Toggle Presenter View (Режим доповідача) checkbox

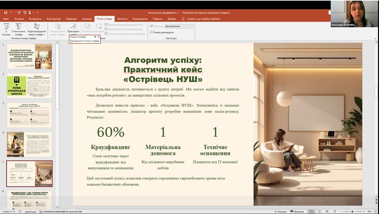pos(151,32)
